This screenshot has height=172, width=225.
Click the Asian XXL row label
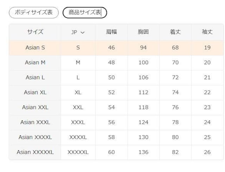tap(35, 107)
